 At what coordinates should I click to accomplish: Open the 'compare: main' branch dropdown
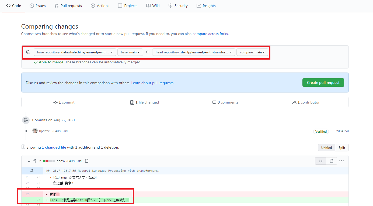tap(252, 52)
